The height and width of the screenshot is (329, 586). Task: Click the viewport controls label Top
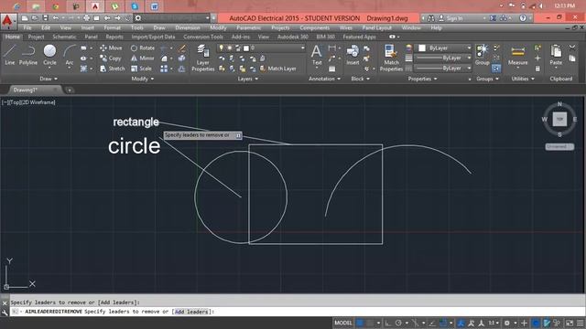(16, 102)
